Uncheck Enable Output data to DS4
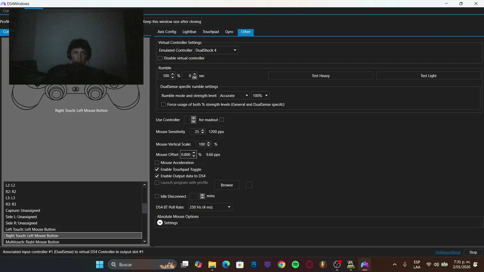The height and width of the screenshot is (272, 484). (x=157, y=176)
